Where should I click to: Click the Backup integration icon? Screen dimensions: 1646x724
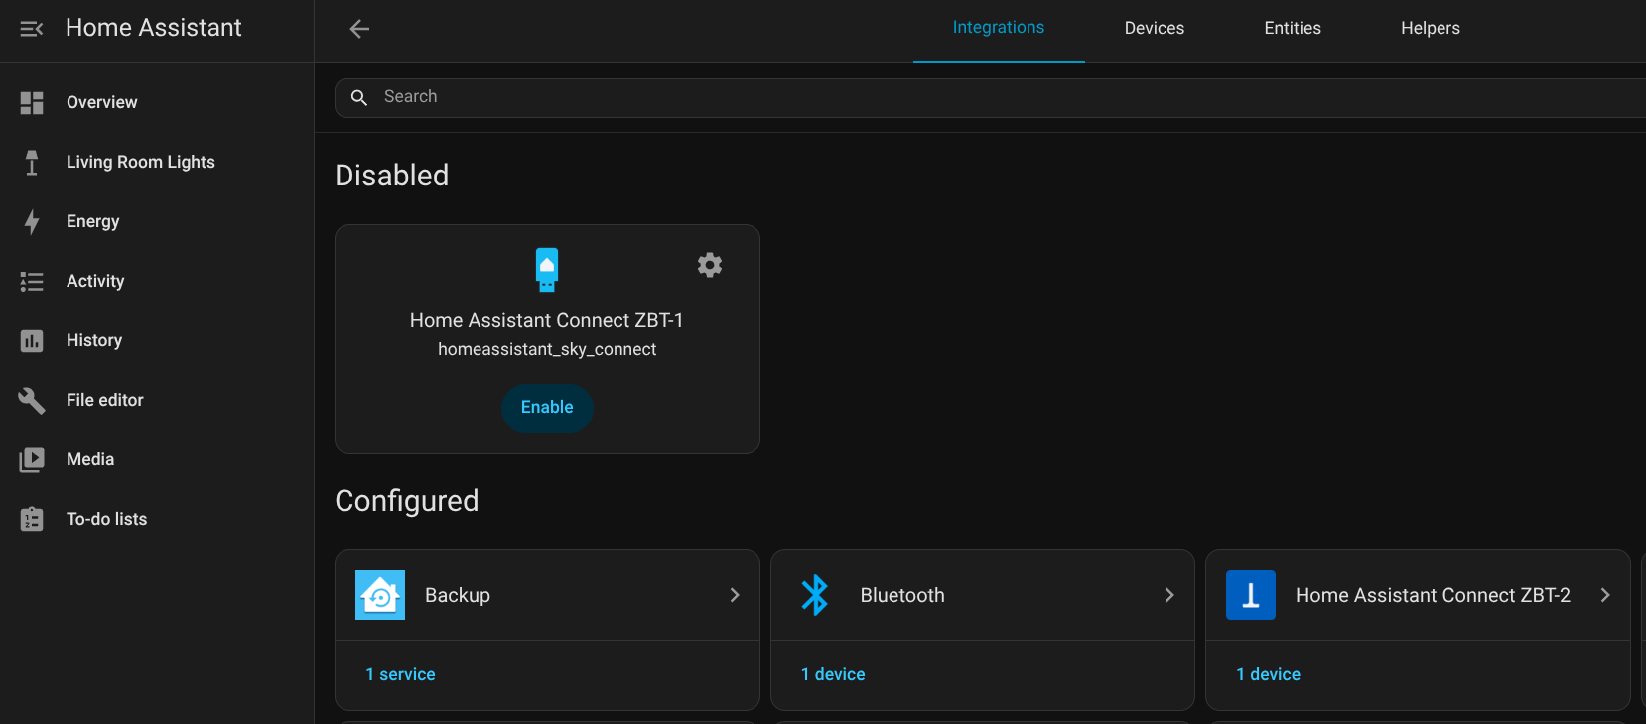380,595
